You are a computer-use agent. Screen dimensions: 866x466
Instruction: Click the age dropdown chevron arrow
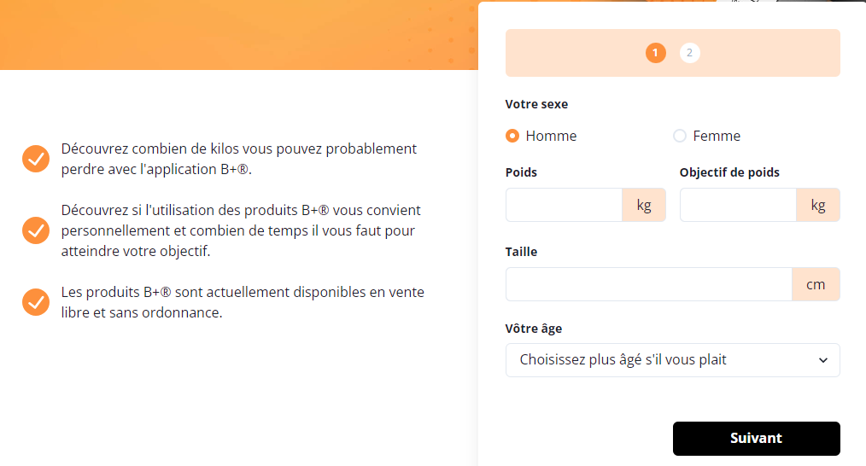(x=823, y=360)
